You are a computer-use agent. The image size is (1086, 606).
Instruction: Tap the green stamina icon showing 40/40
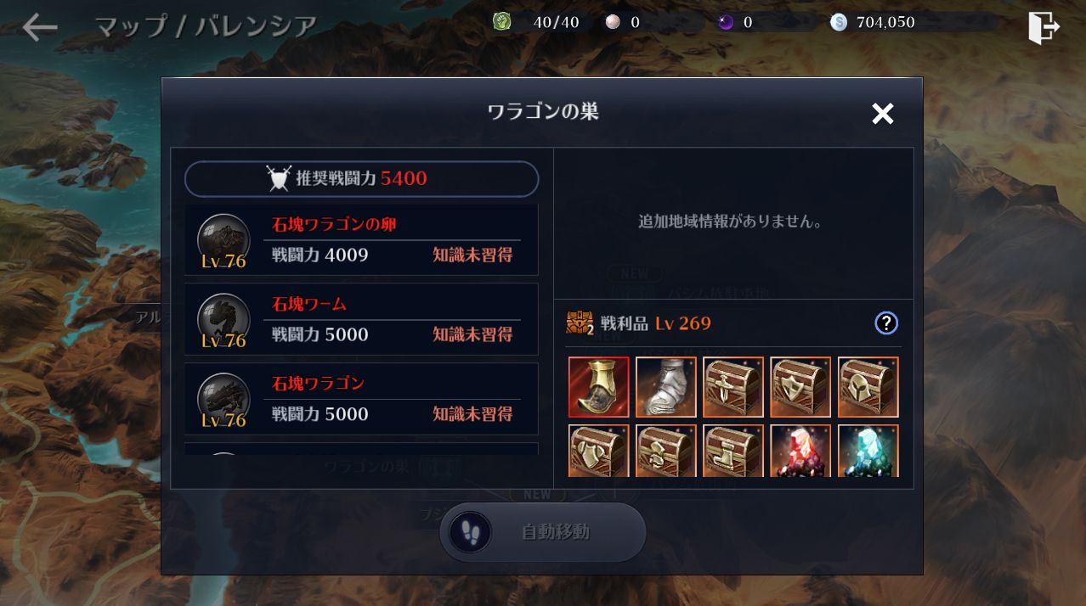point(502,21)
